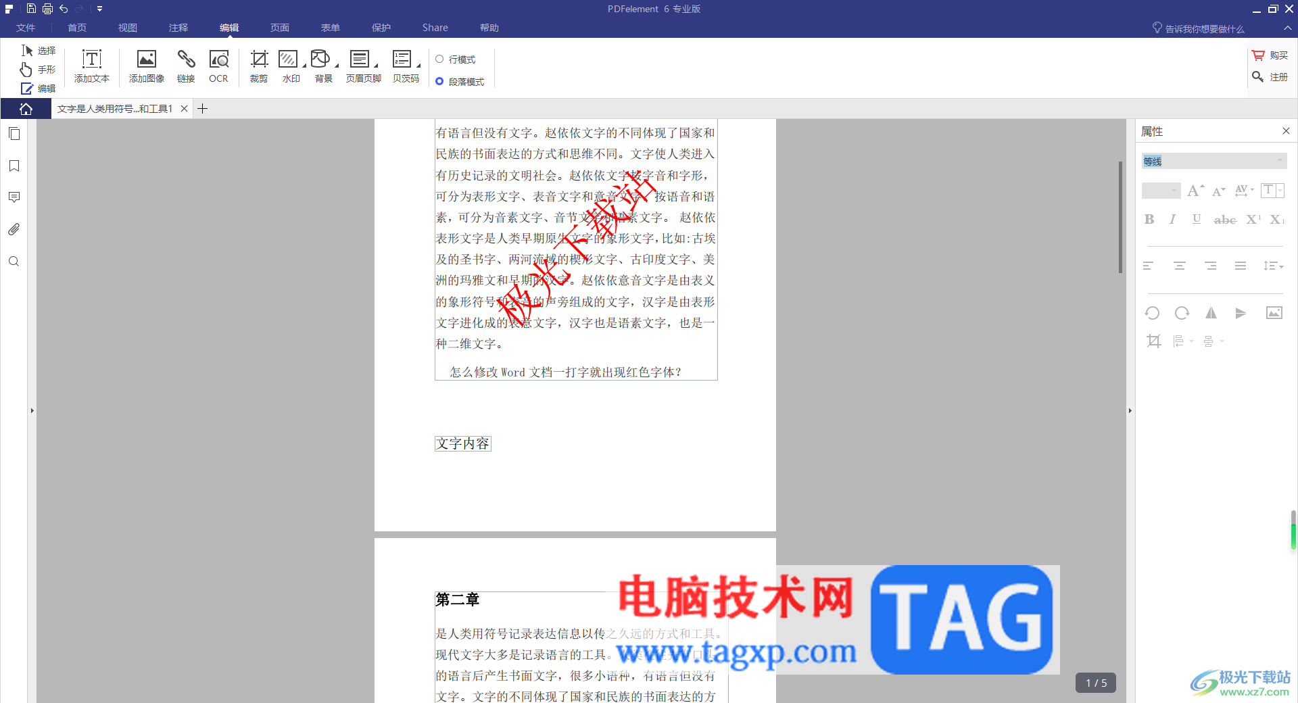Expand the left sidebar with the arrow handle
This screenshot has width=1298, height=703.
32,410
